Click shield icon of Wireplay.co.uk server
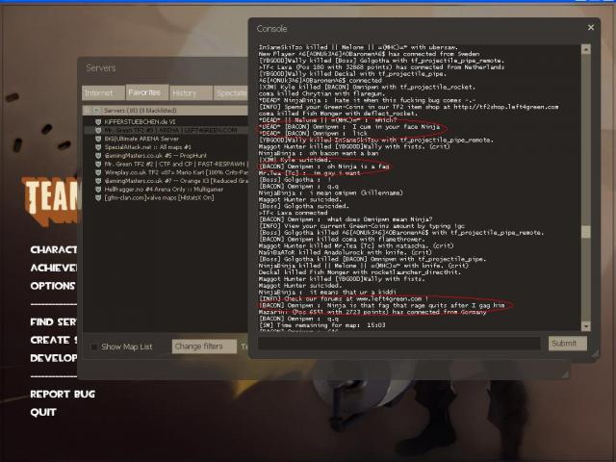Image resolution: width=616 pixels, height=462 pixels. [x=97, y=173]
